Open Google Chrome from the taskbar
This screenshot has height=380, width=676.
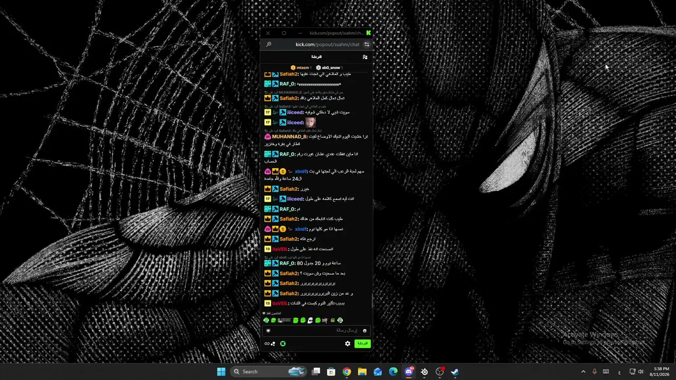click(x=346, y=372)
